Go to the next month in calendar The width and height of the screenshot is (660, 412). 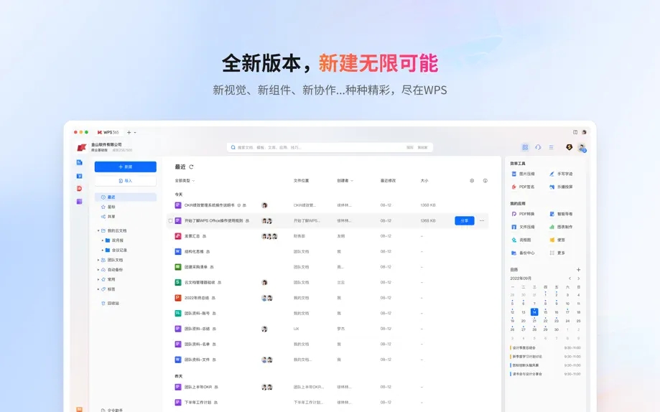(579, 278)
